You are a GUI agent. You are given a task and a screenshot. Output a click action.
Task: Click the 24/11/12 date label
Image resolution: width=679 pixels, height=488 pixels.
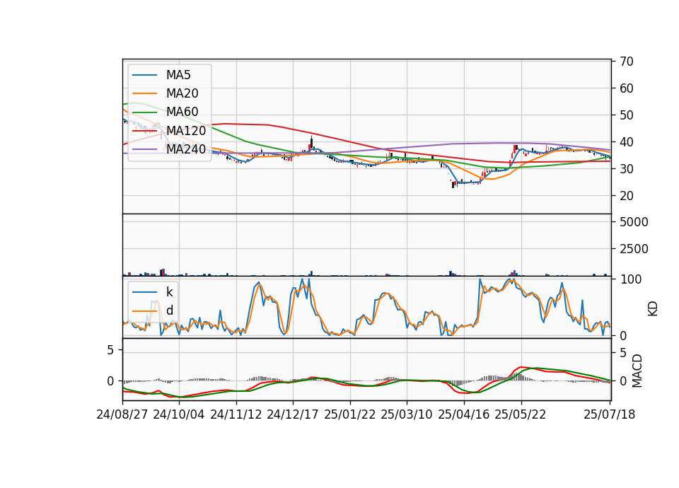point(236,414)
